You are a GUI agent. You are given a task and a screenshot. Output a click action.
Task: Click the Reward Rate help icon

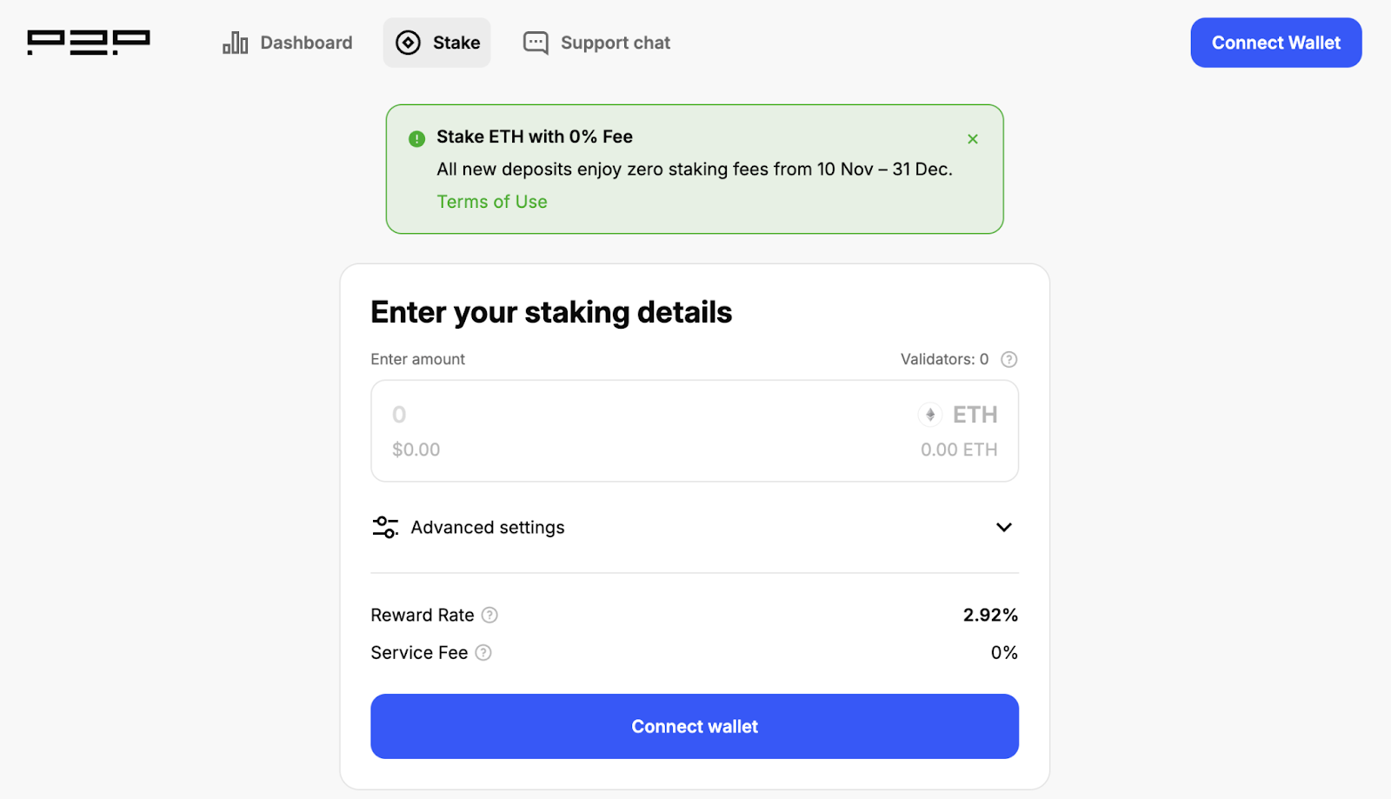(490, 615)
